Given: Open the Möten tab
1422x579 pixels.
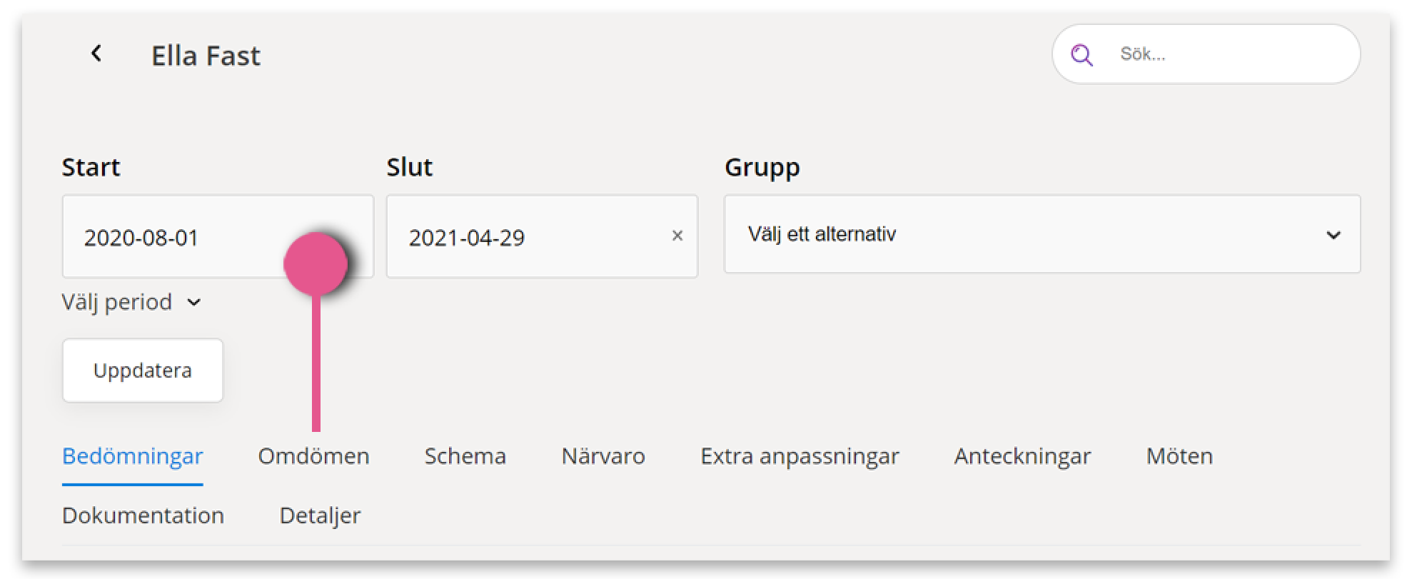Looking at the screenshot, I should click(x=1179, y=456).
